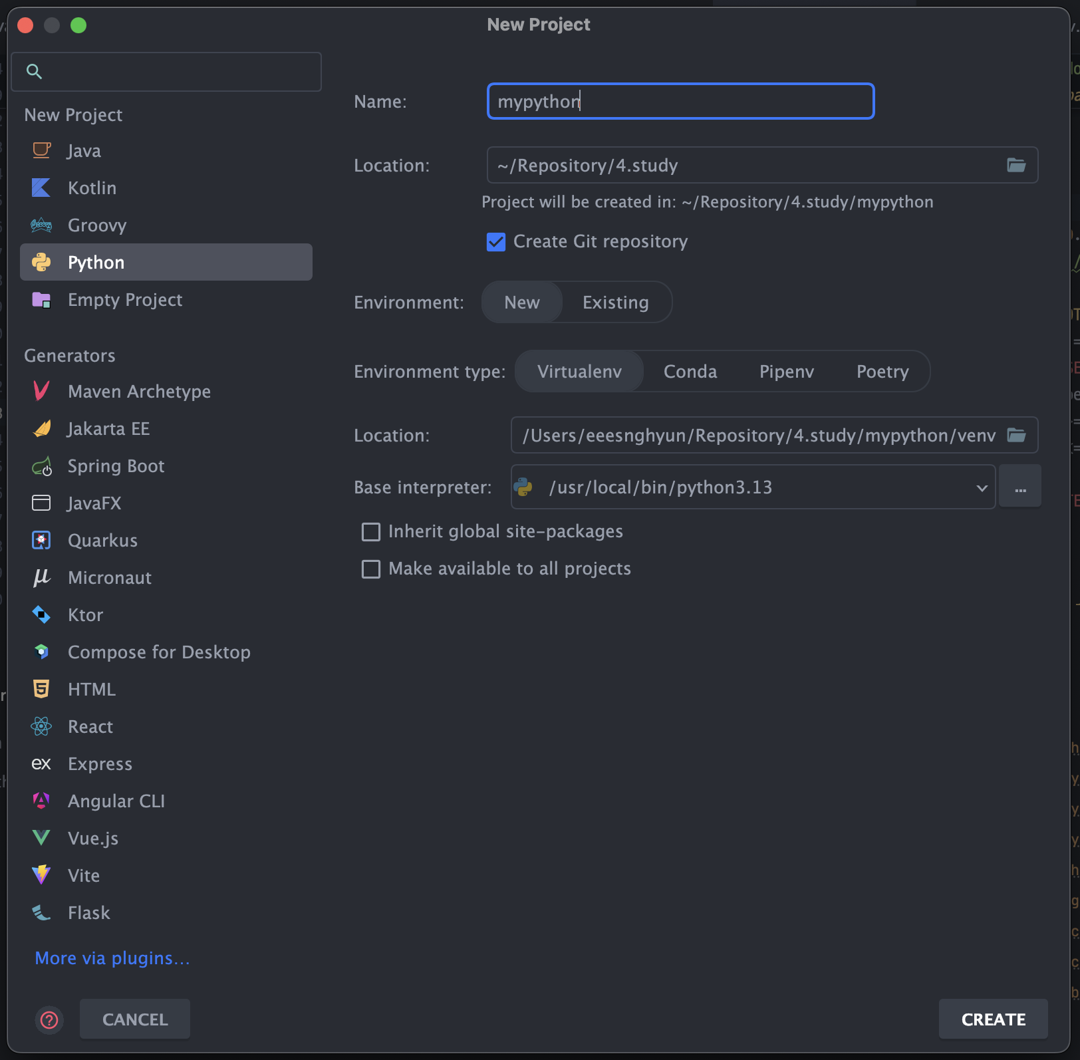This screenshot has height=1060, width=1080.
Task: Select Angular CLI generator
Action: [x=166, y=801]
